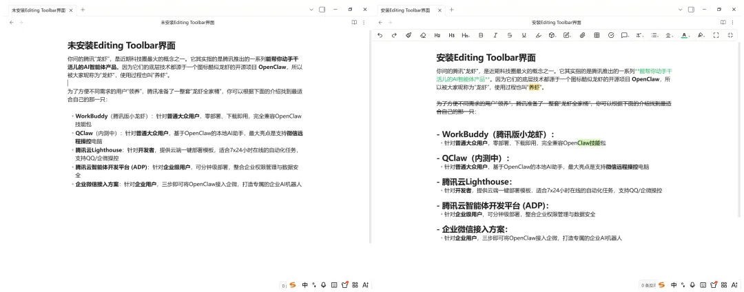
Task: Click the circled checkmark task icon
Action: [611, 35]
